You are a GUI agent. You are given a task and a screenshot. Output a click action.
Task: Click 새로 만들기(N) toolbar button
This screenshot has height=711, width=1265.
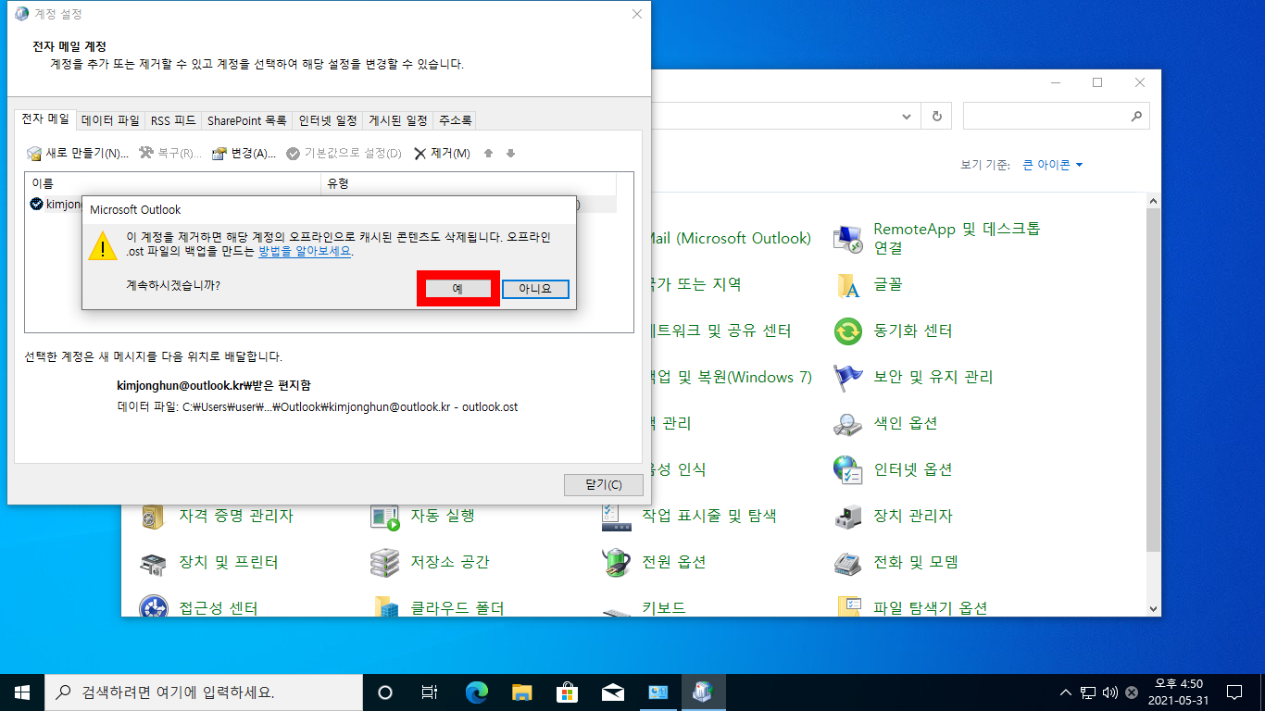coord(78,154)
